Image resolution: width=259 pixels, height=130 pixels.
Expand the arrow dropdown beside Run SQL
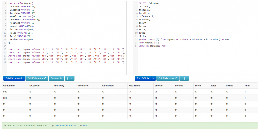click(154, 78)
